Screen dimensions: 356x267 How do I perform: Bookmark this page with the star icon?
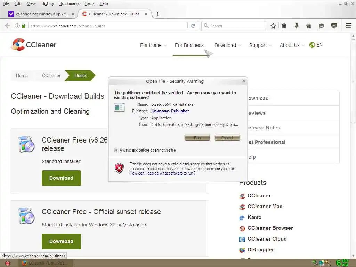(x=273, y=26)
